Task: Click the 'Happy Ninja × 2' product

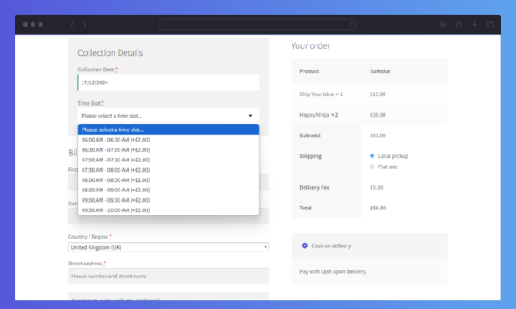Action: pos(319,115)
